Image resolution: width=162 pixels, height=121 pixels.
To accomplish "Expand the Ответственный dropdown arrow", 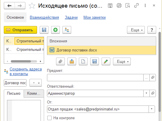I will point(147,94).
